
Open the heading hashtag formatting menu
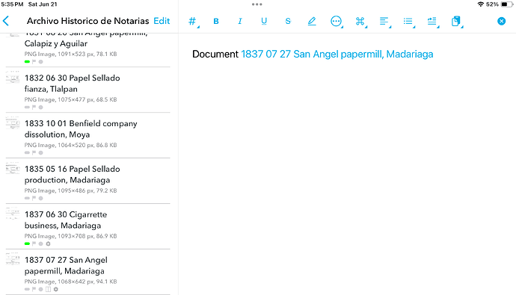(192, 22)
